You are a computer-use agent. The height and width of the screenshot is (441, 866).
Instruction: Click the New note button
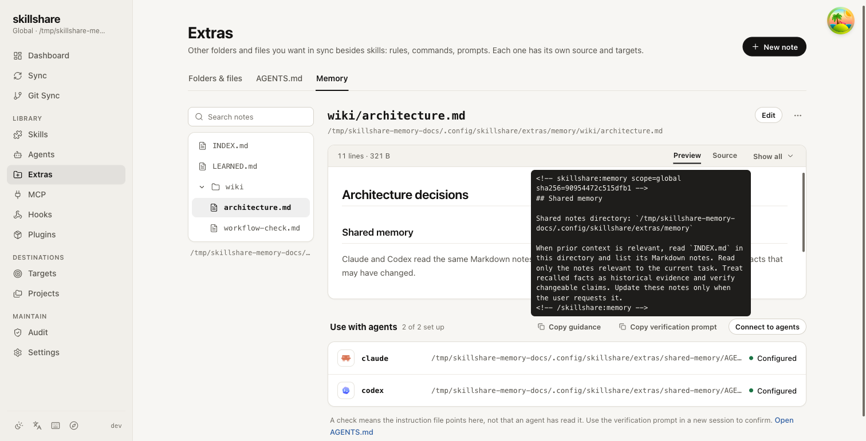(774, 47)
